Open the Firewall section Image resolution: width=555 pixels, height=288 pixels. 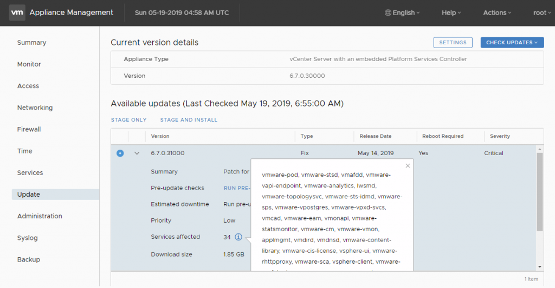29,129
